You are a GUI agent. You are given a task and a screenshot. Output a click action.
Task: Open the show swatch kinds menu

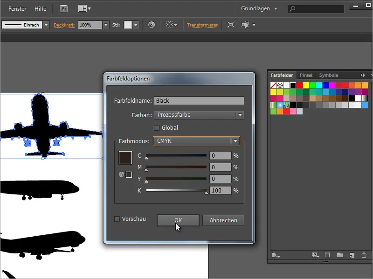[315, 255]
